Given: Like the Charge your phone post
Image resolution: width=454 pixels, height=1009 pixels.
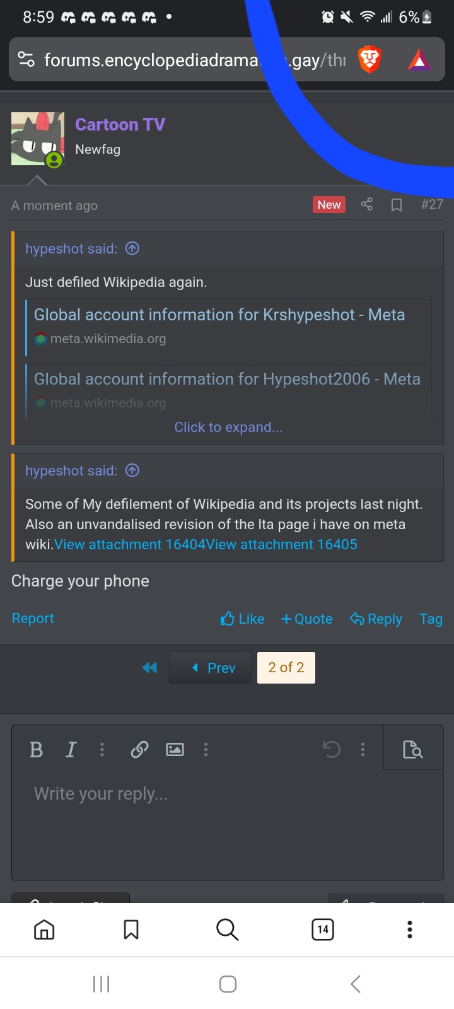Looking at the screenshot, I should [x=243, y=619].
